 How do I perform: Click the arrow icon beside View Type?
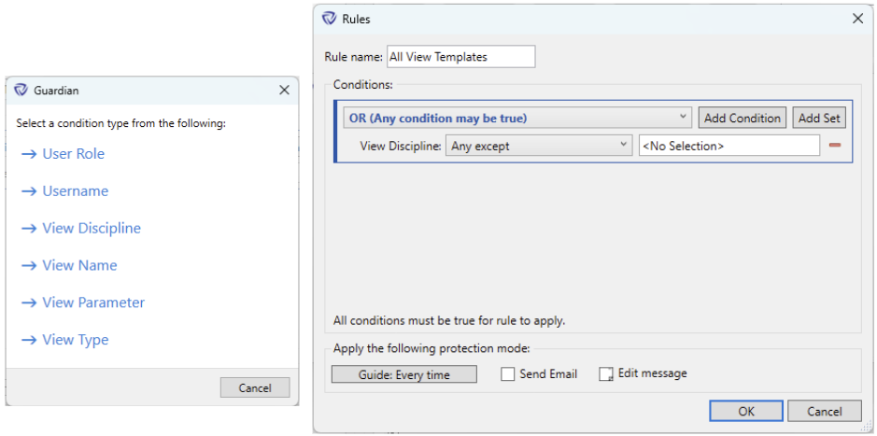29,341
